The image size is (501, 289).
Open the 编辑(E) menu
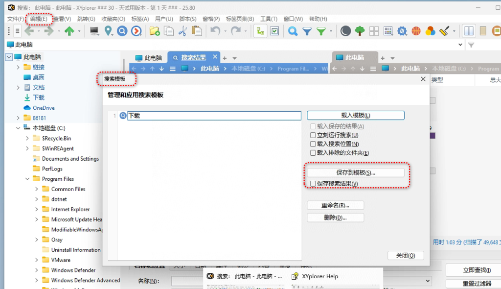(38, 19)
